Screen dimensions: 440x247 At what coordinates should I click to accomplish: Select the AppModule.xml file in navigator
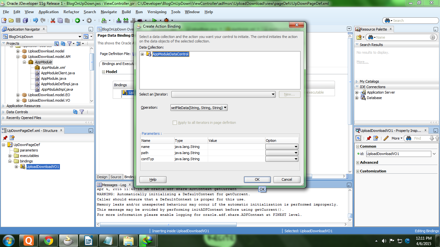click(x=53, y=68)
